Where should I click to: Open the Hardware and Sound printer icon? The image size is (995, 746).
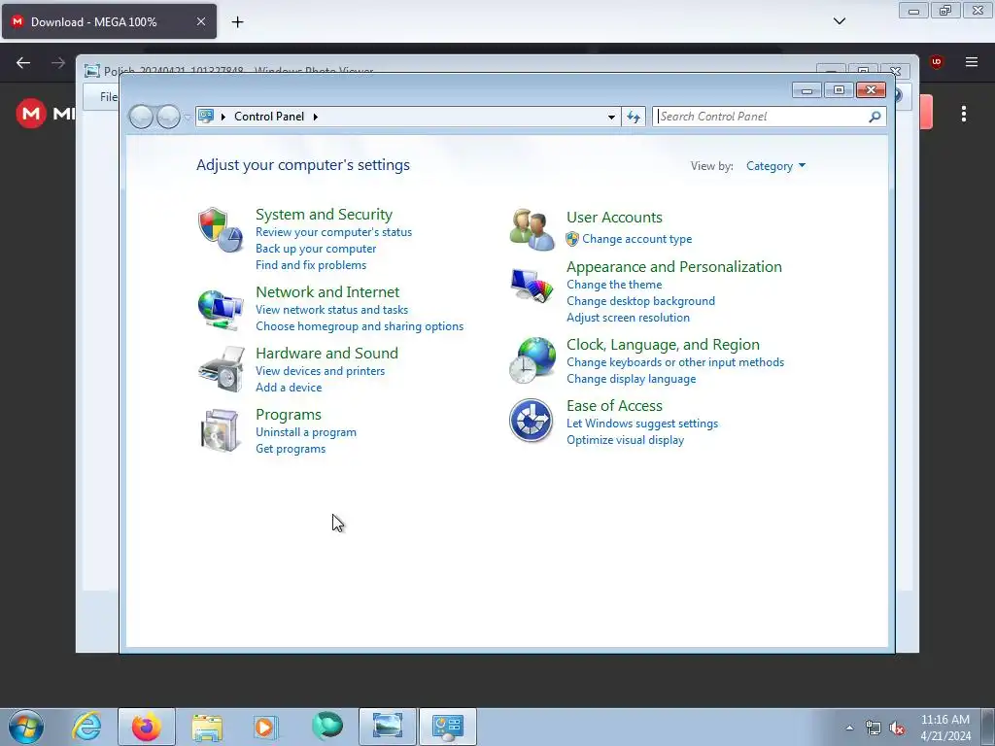[221, 369]
